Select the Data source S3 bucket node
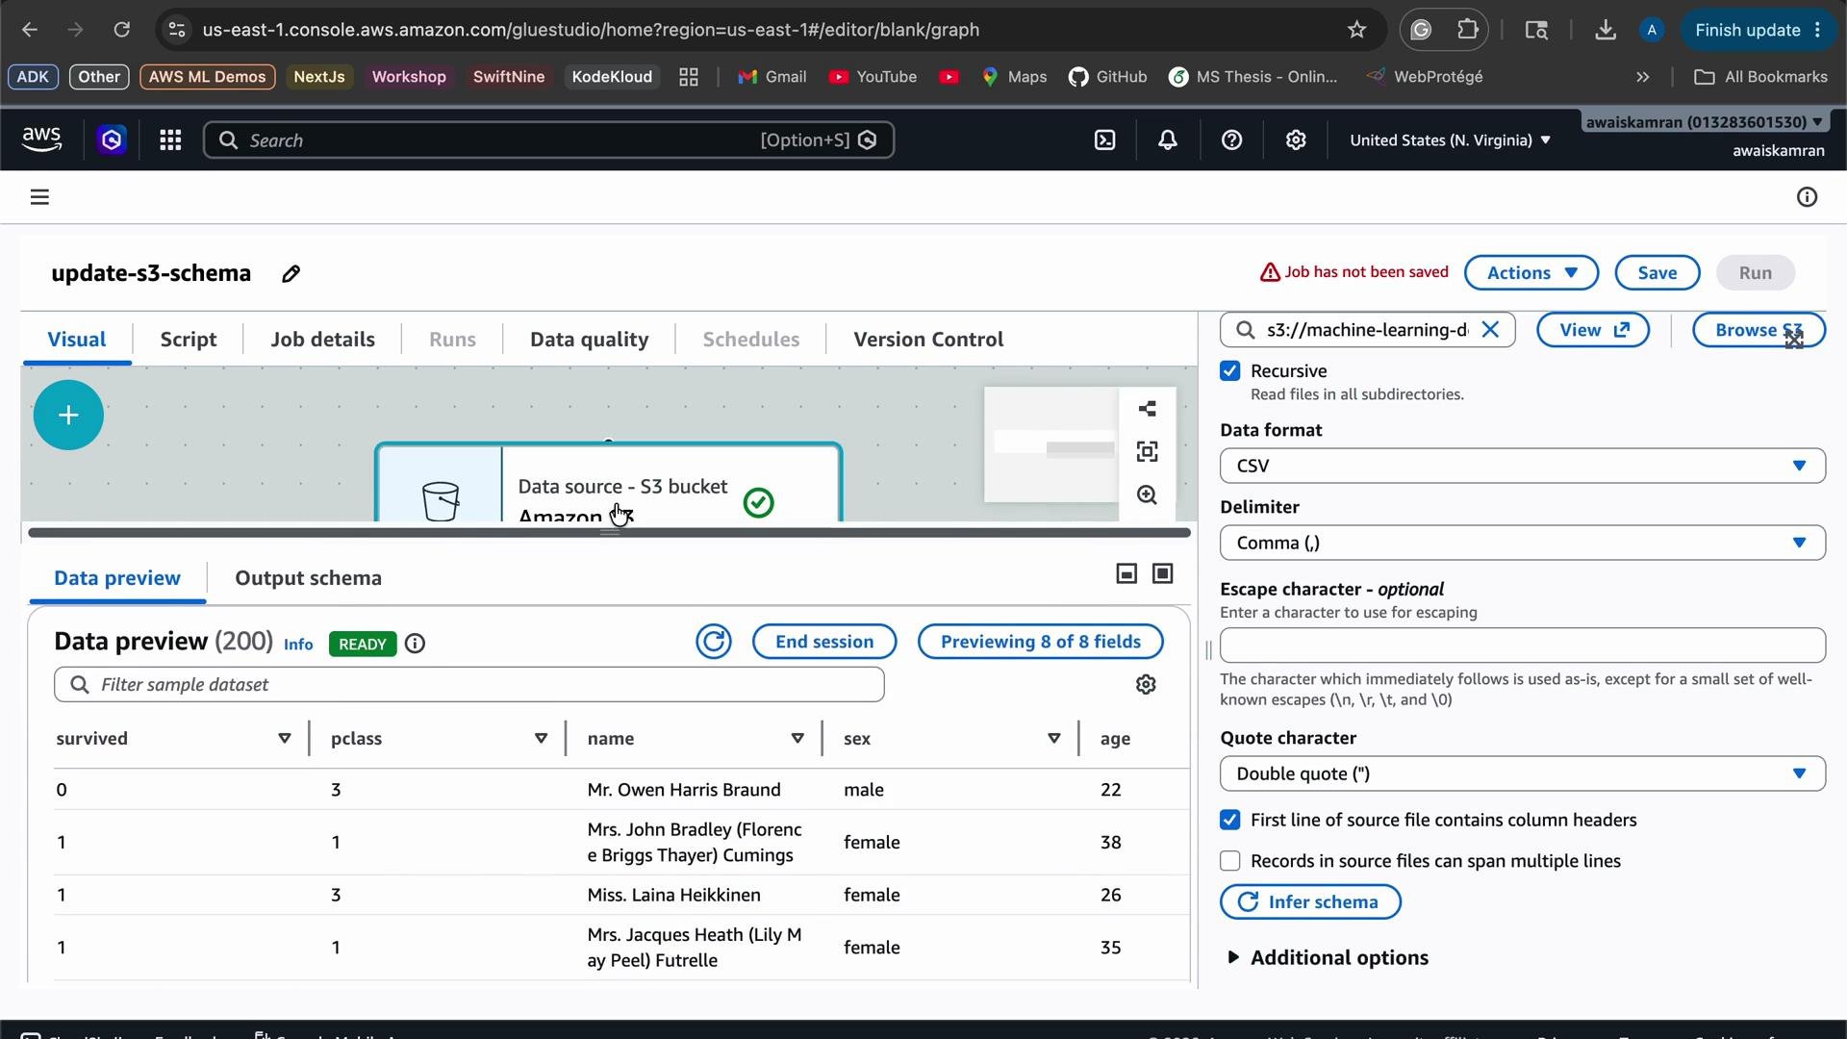The width and height of the screenshot is (1847, 1039). pyautogui.click(x=609, y=483)
